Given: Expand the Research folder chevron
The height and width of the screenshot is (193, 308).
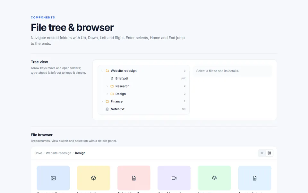Looking at the screenshot, I should [x=107, y=86].
